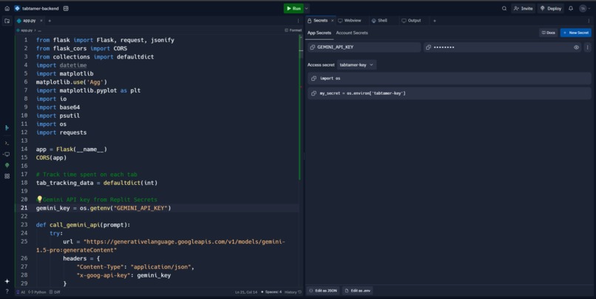Open file History in status bar

point(293,292)
